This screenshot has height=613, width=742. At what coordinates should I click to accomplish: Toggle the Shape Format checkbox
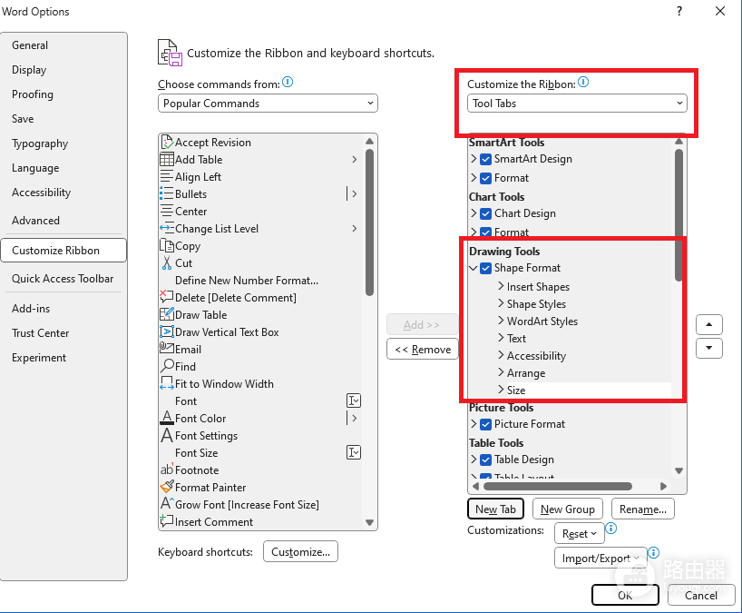pyautogui.click(x=485, y=268)
